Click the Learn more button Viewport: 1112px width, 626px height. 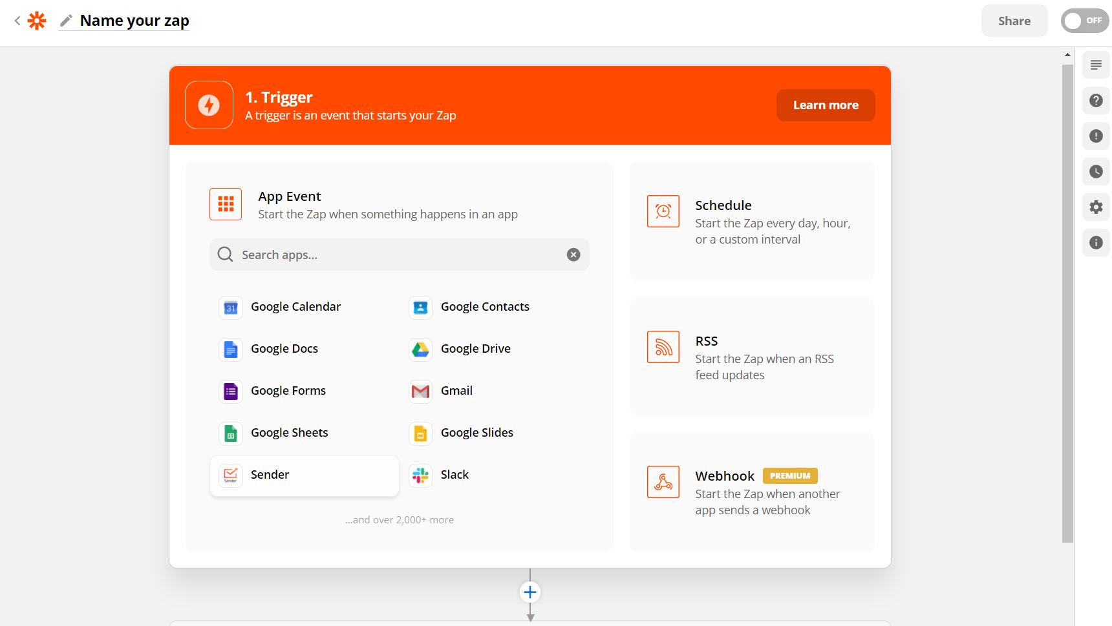click(x=825, y=105)
